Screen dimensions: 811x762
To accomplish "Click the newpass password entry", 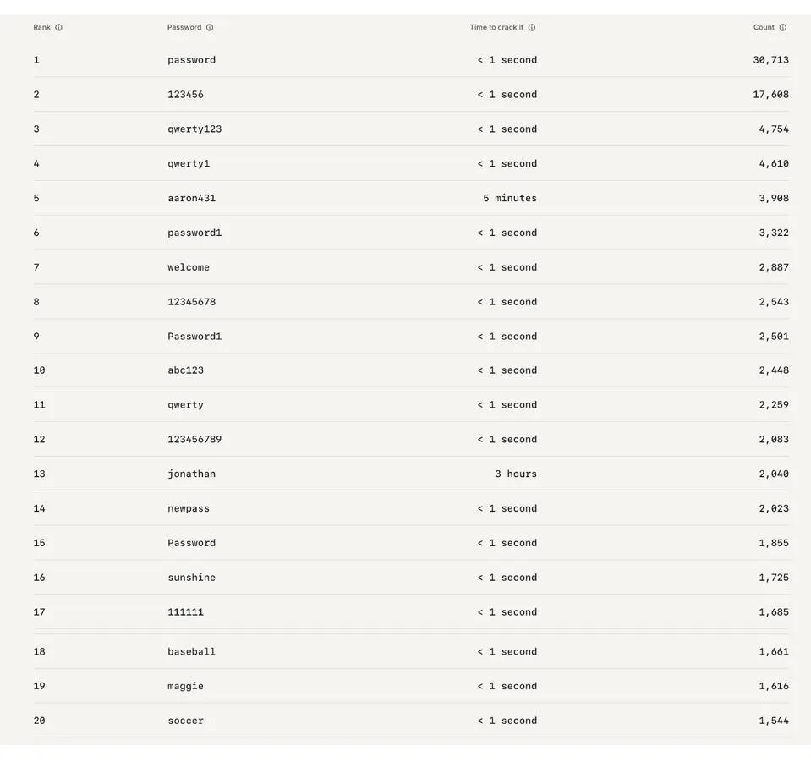I will click(x=189, y=508).
